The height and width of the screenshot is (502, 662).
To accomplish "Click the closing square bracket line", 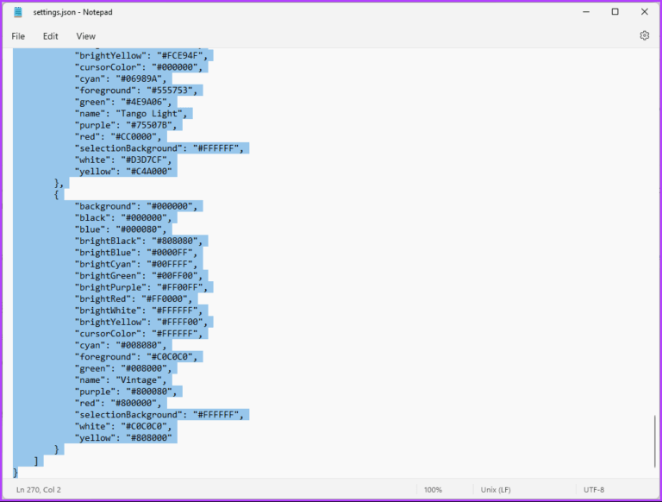I will [x=36, y=461].
